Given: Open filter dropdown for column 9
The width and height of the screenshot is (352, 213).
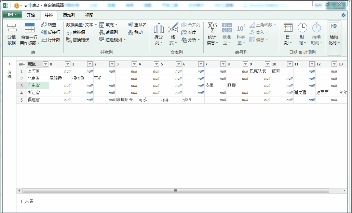Looking at the screenshot, I should [268, 64].
